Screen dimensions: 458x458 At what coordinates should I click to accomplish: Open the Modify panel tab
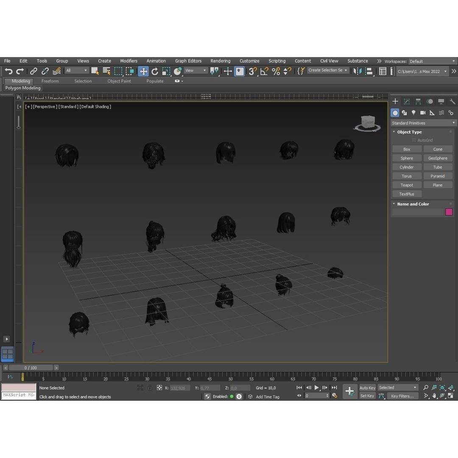pyautogui.click(x=407, y=102)
